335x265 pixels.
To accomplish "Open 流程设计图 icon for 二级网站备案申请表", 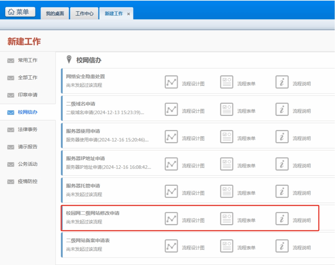I will click(x=171, y=246).
